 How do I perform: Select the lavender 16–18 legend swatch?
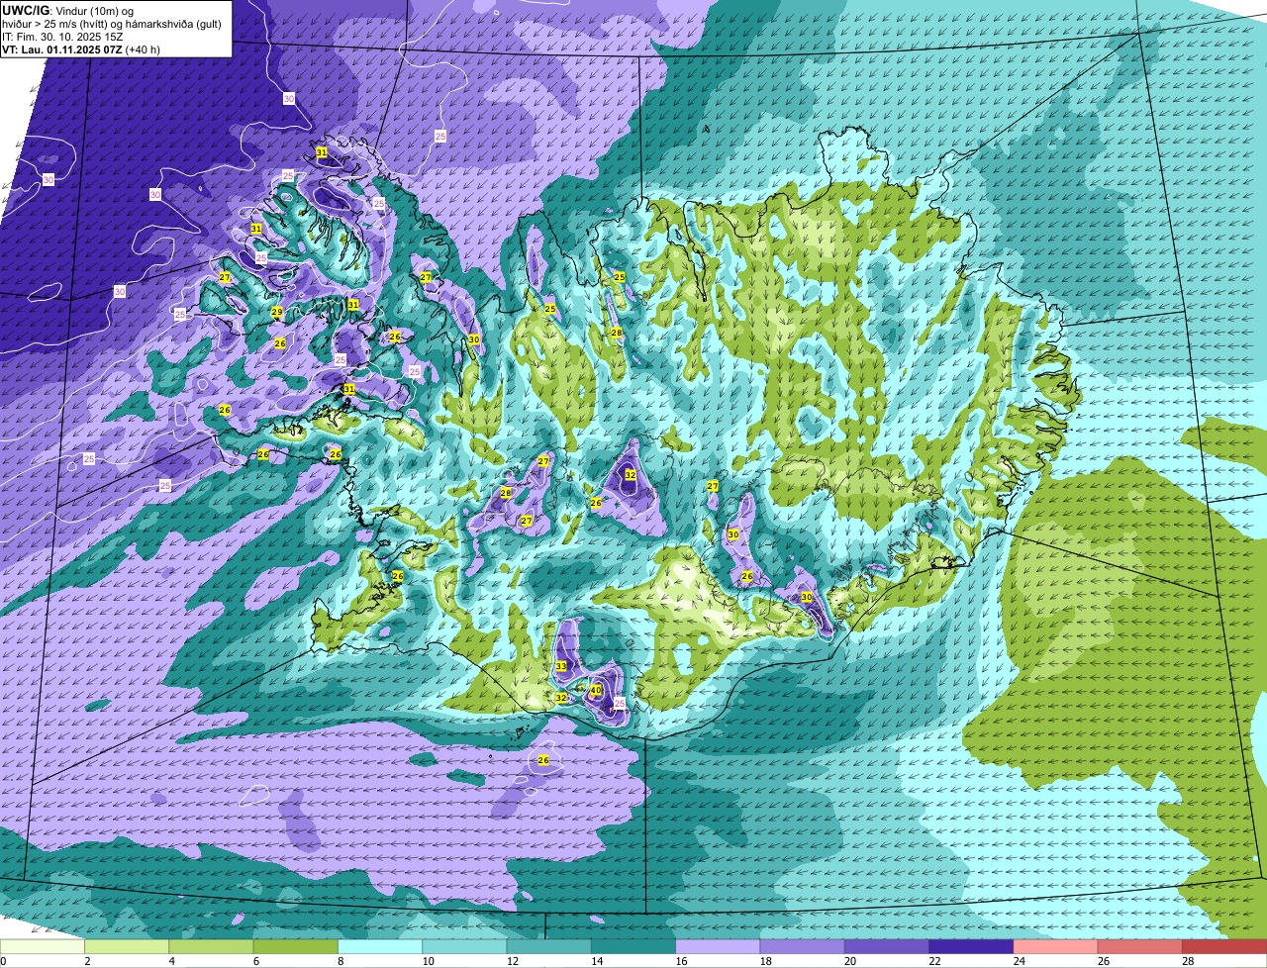pyautogui.click(x=719, y=946)
